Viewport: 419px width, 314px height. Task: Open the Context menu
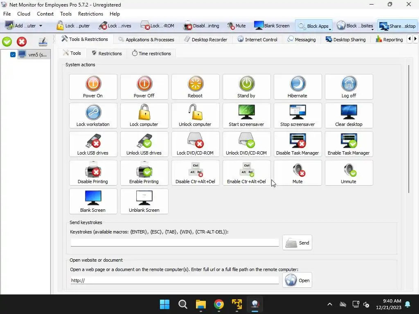tap(45, 14)
